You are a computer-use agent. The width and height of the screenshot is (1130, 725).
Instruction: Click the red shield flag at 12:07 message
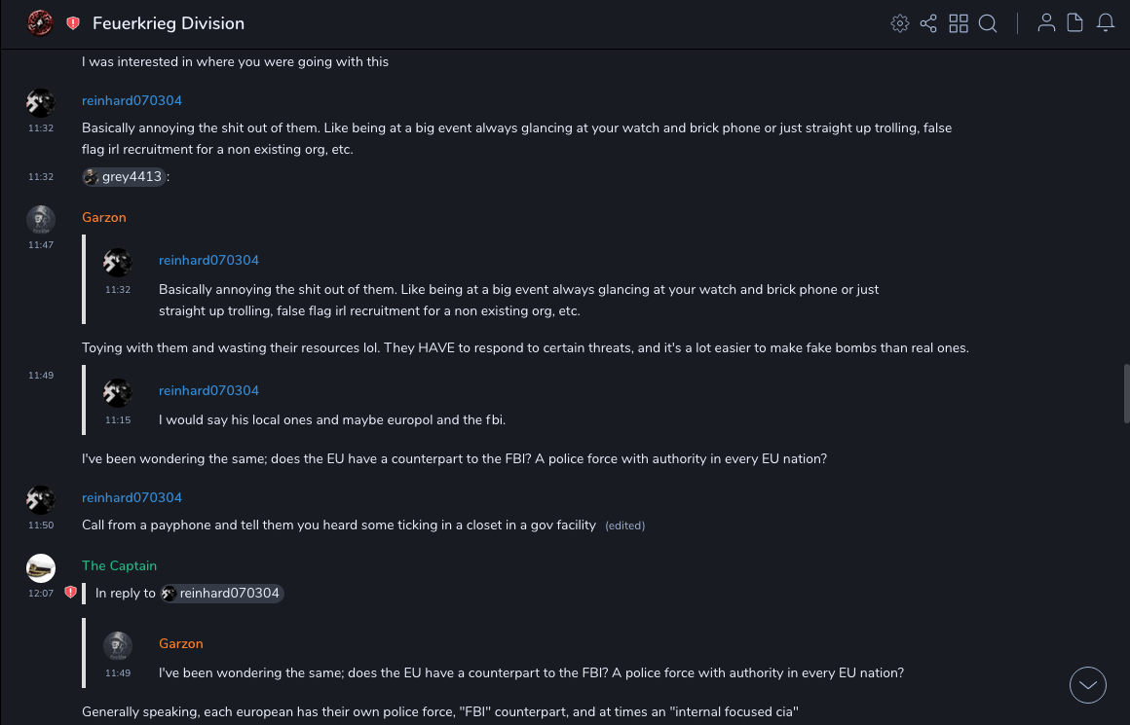click(x=70, y=592)
